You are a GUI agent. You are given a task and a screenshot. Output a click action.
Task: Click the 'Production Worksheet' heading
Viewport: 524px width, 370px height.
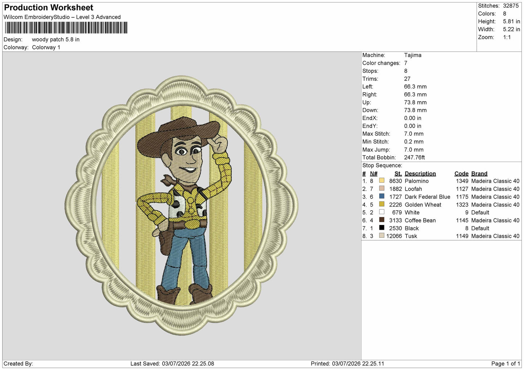pyautogui.click(x=49, y=8)
